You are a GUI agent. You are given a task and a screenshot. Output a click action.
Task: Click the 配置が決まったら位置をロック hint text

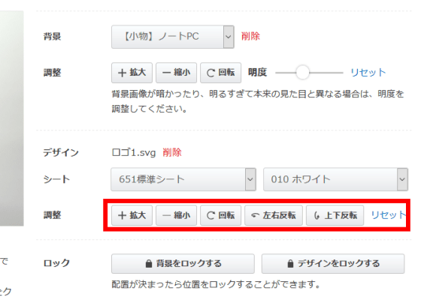coord(216,284)
